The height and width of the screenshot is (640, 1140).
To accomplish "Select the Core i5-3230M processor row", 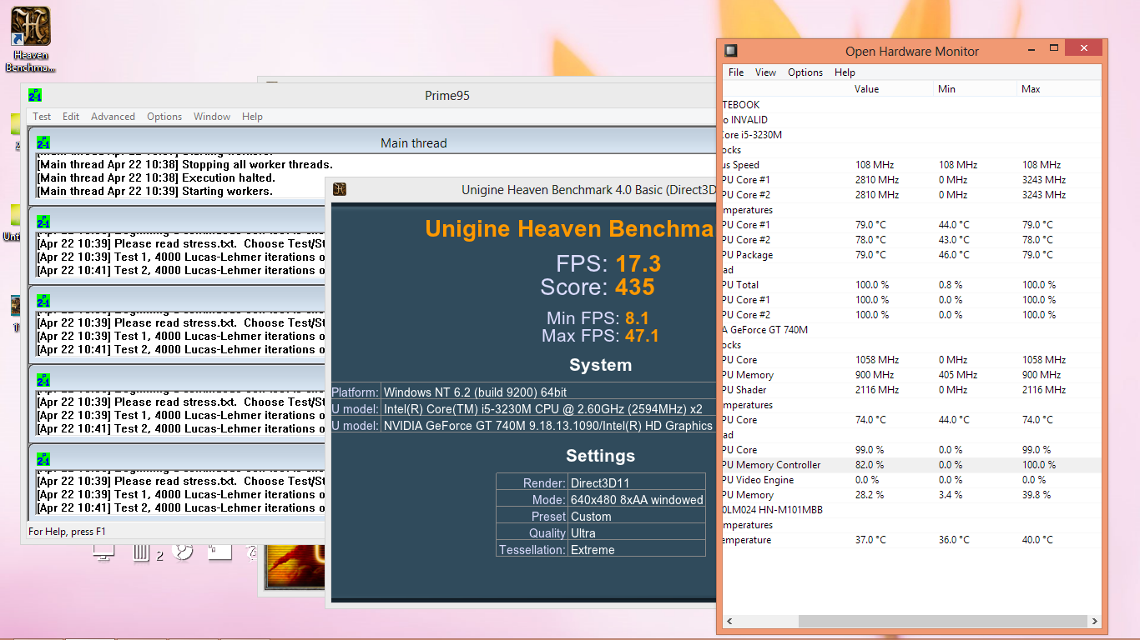I will point(911,135).
